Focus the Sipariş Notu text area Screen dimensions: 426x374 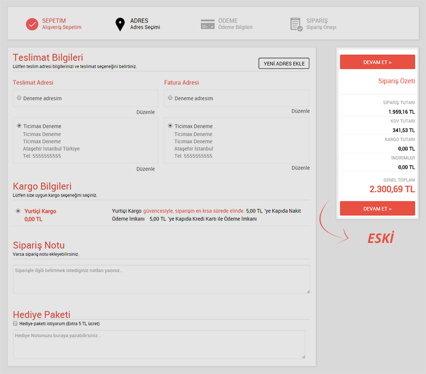coord(161,279)
